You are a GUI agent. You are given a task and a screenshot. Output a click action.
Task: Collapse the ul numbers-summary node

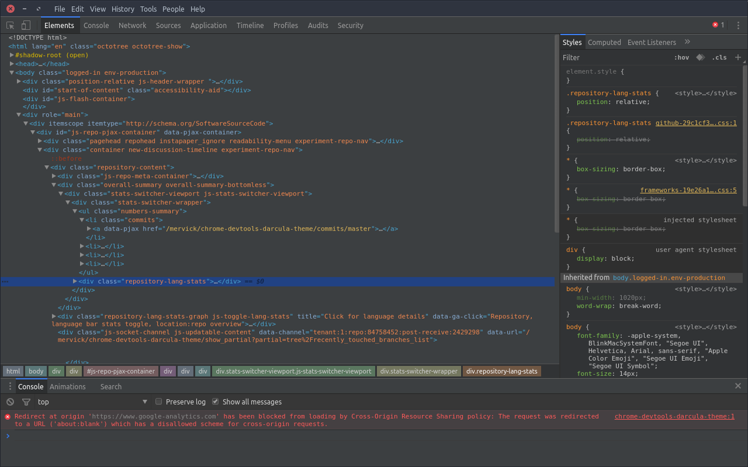75,211
